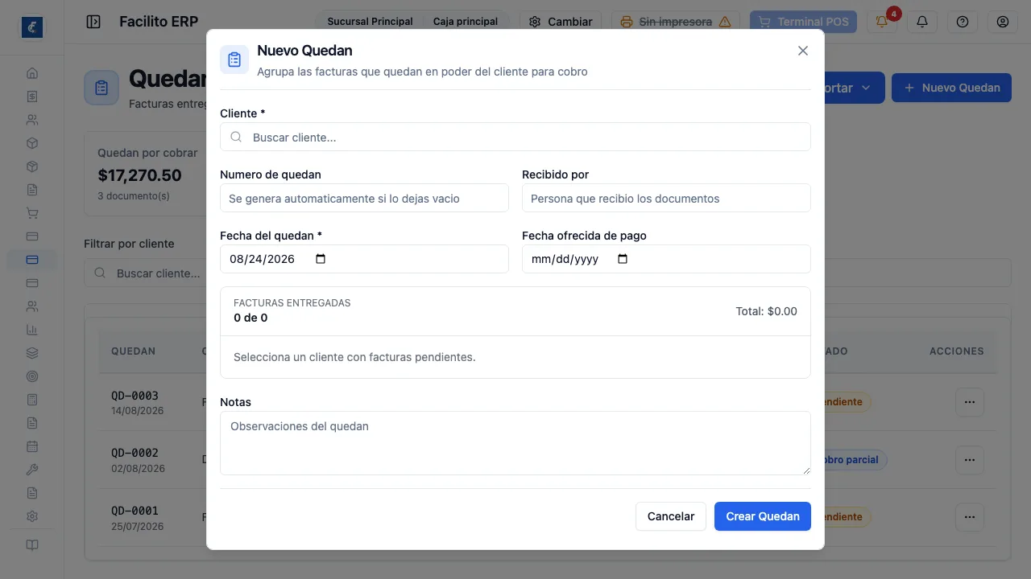
Task: Open actions menu for QD-0002 row
Action: (x=970, y=460)
